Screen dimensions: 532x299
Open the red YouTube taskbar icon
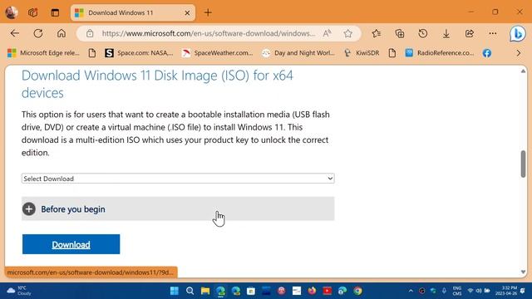click(x=328, y=291)
